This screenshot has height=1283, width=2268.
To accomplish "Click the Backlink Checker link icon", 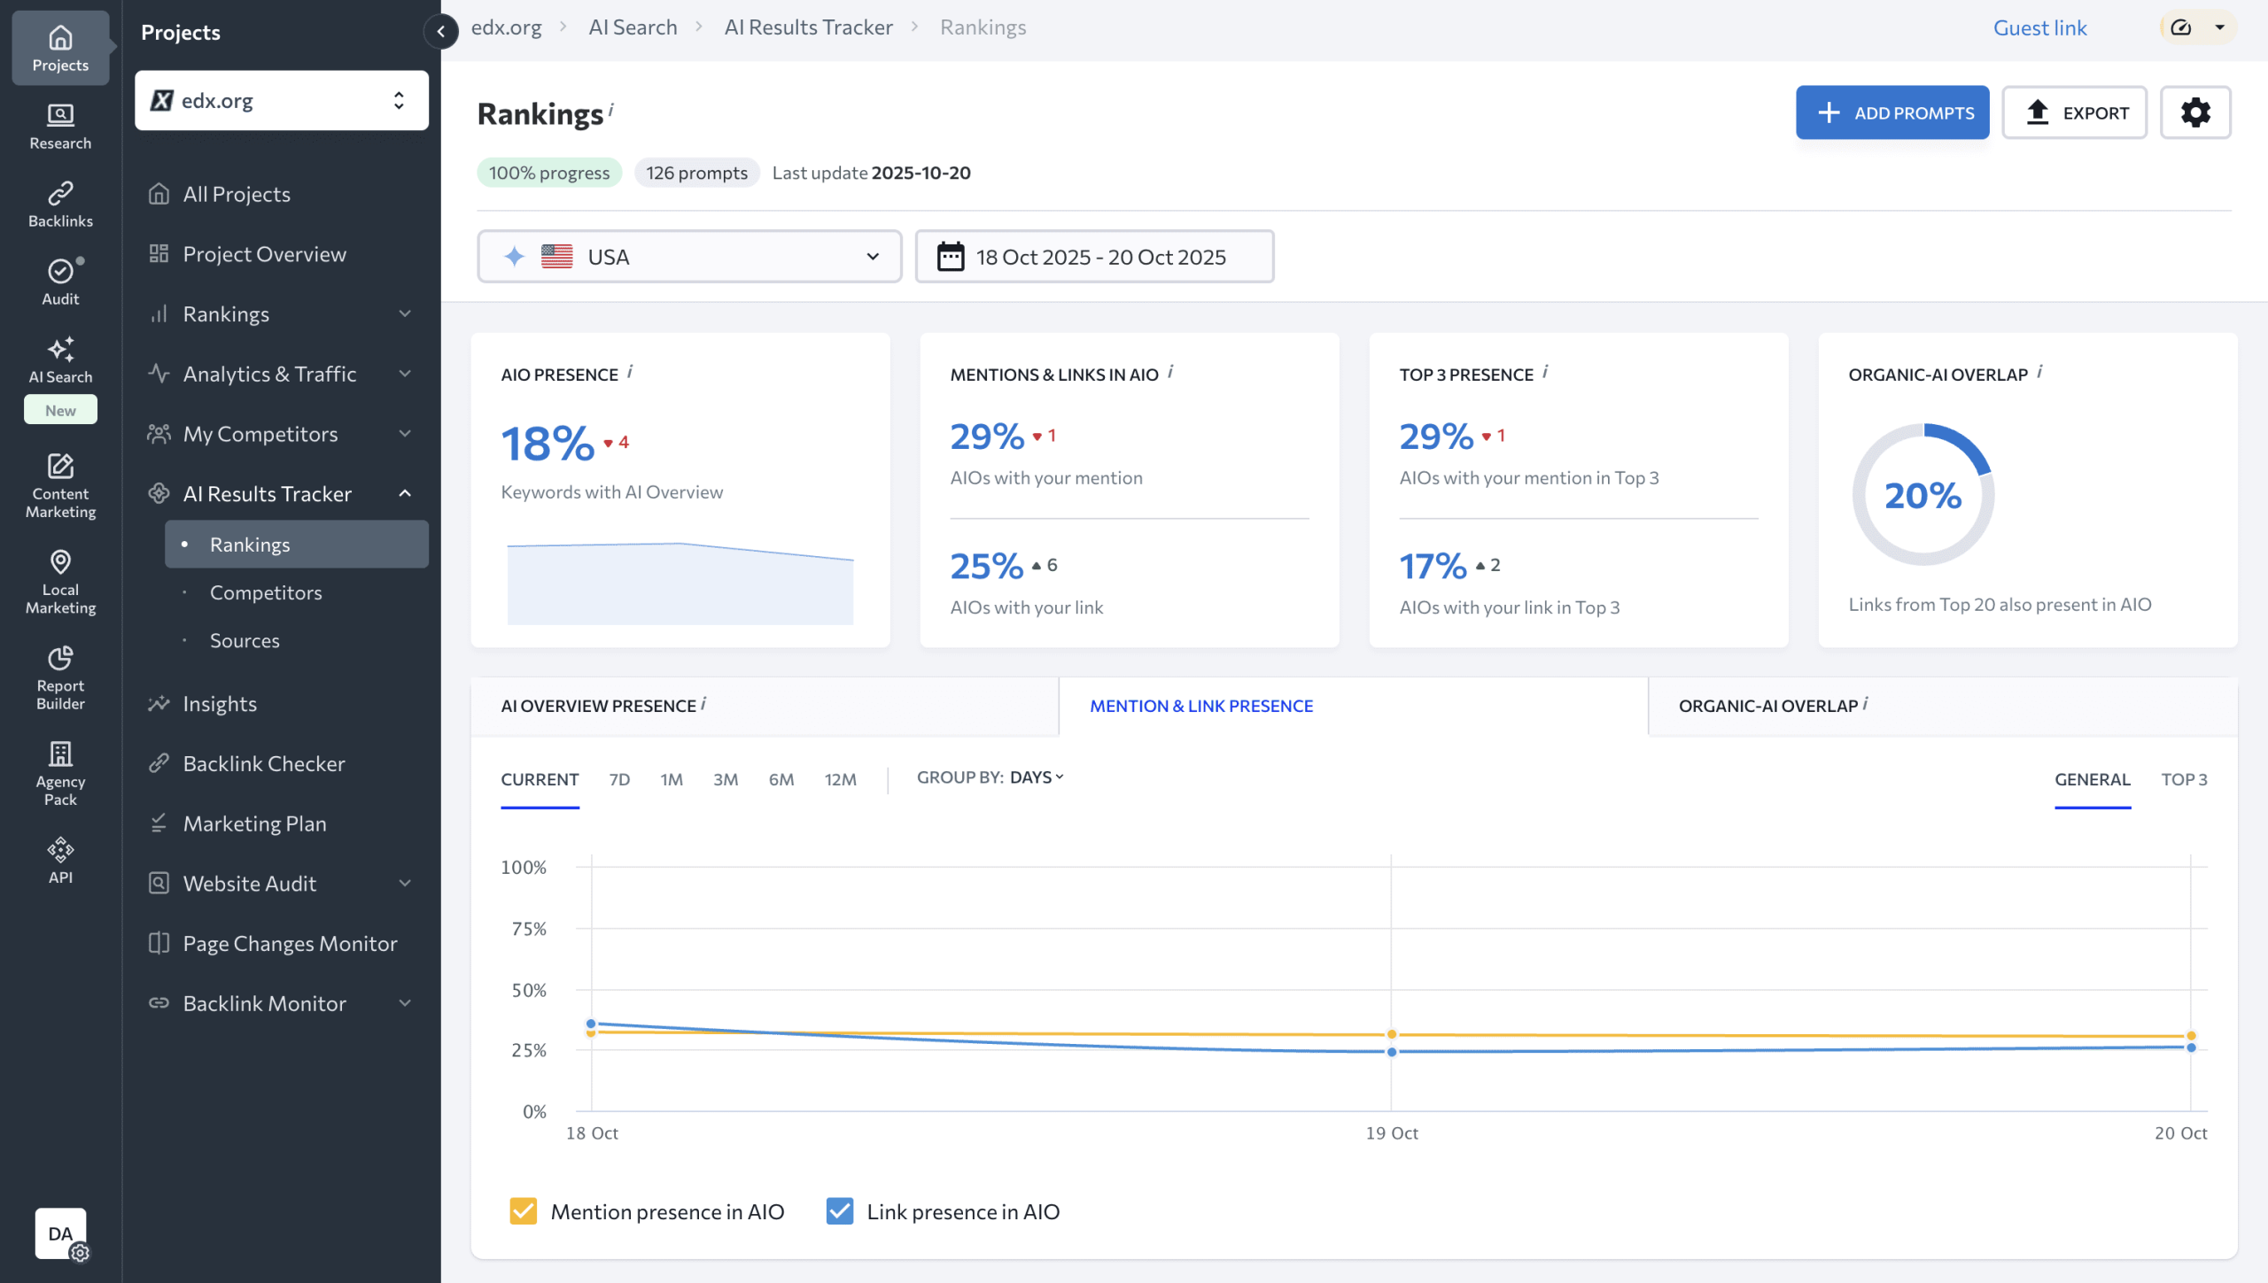I will (159, 763).
